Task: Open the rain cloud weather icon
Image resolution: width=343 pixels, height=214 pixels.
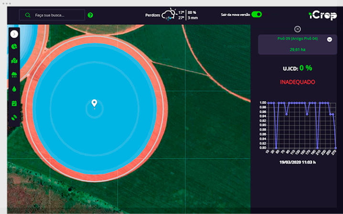Action: (14, 75)
